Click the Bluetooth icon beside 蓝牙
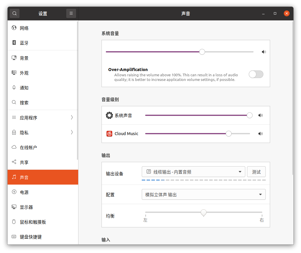The image size is (301, 253). (x=14, y=43)
